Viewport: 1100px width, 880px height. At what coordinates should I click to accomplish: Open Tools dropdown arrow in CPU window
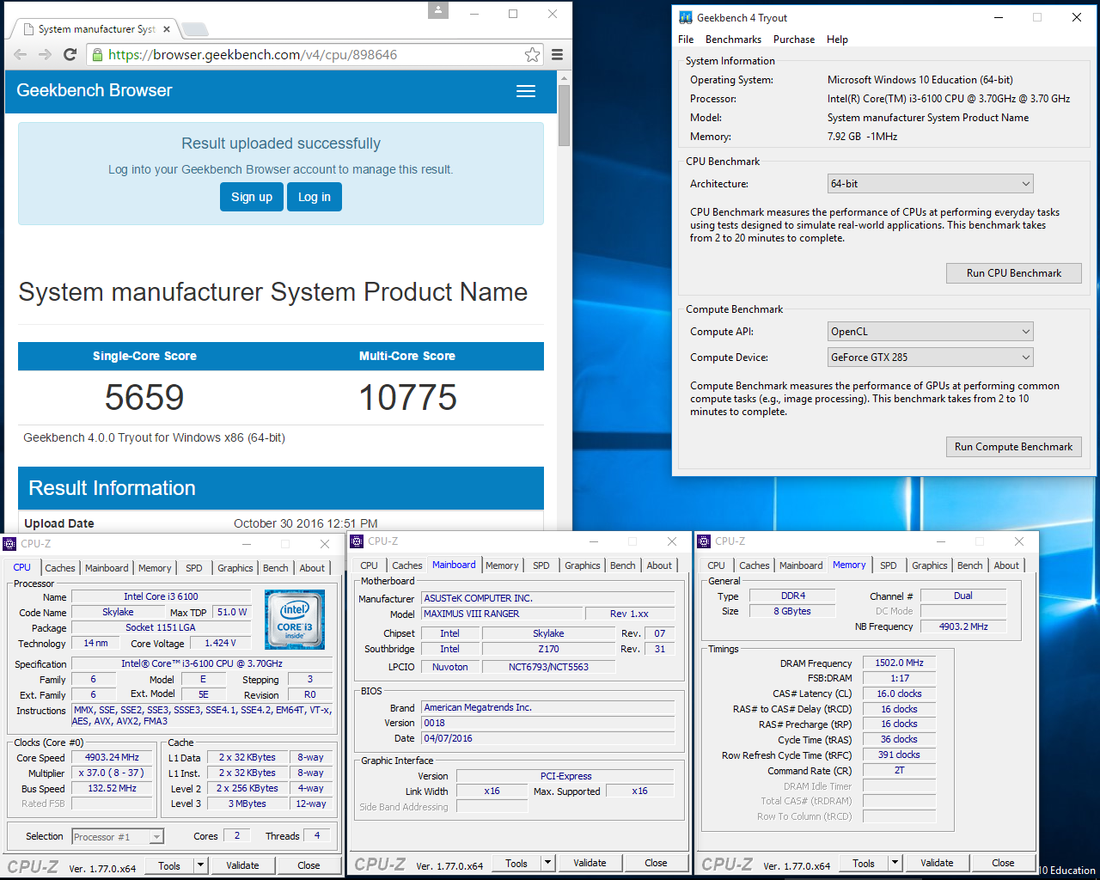click(x=201, y=865)
